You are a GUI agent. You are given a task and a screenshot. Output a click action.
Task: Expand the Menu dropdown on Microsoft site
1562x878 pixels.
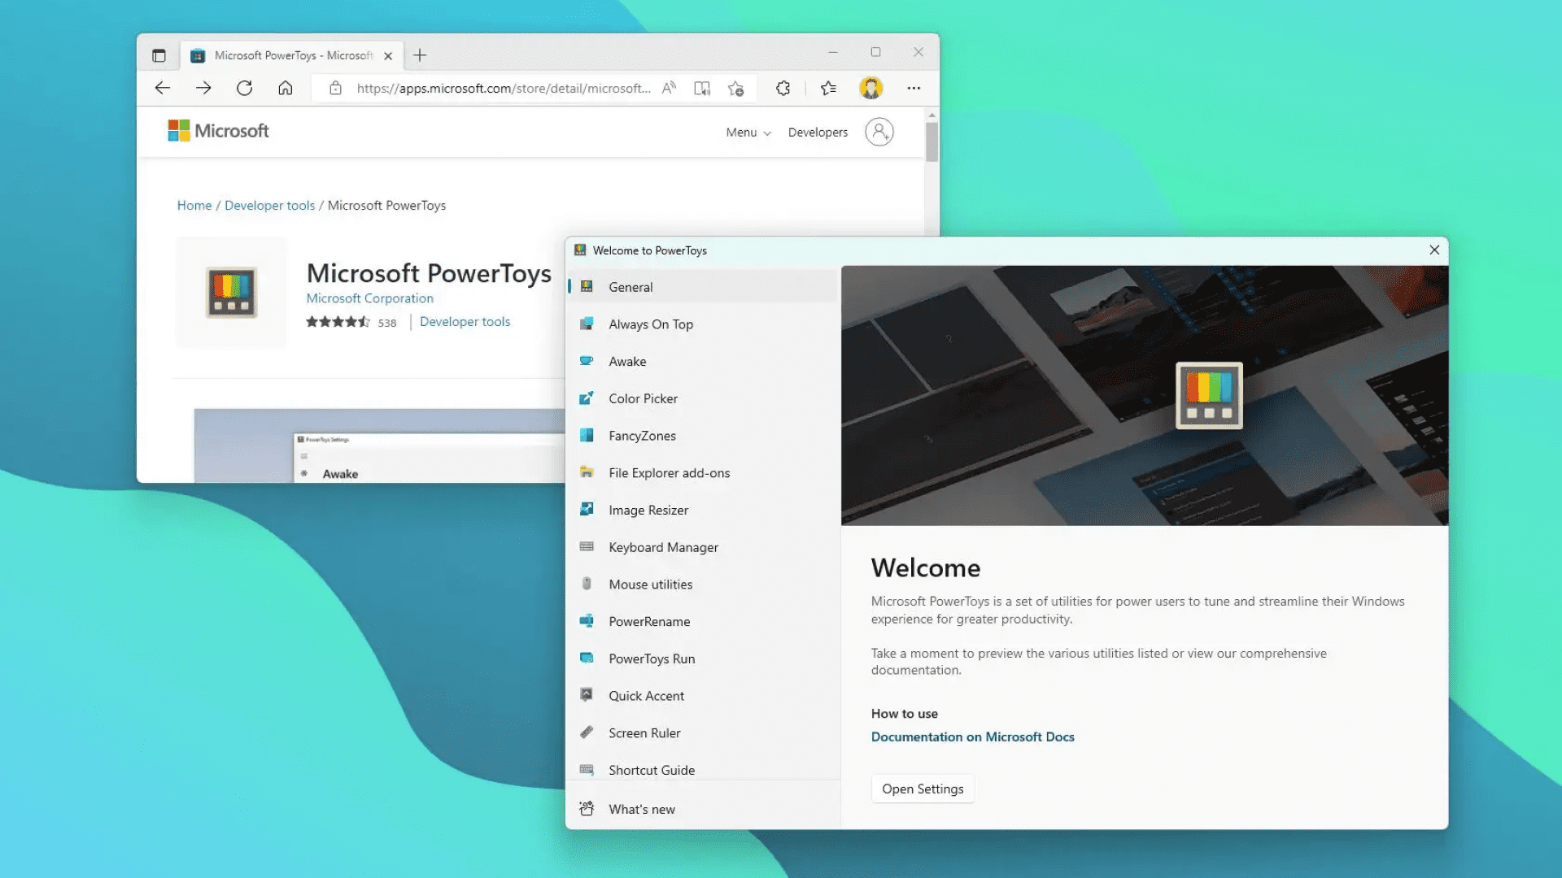[x=748, y=132]
